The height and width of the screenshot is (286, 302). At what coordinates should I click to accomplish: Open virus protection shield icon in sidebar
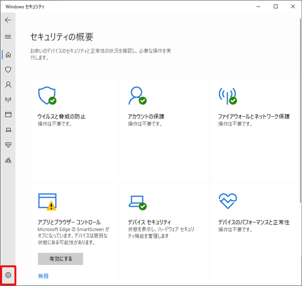tap(8, 70)
